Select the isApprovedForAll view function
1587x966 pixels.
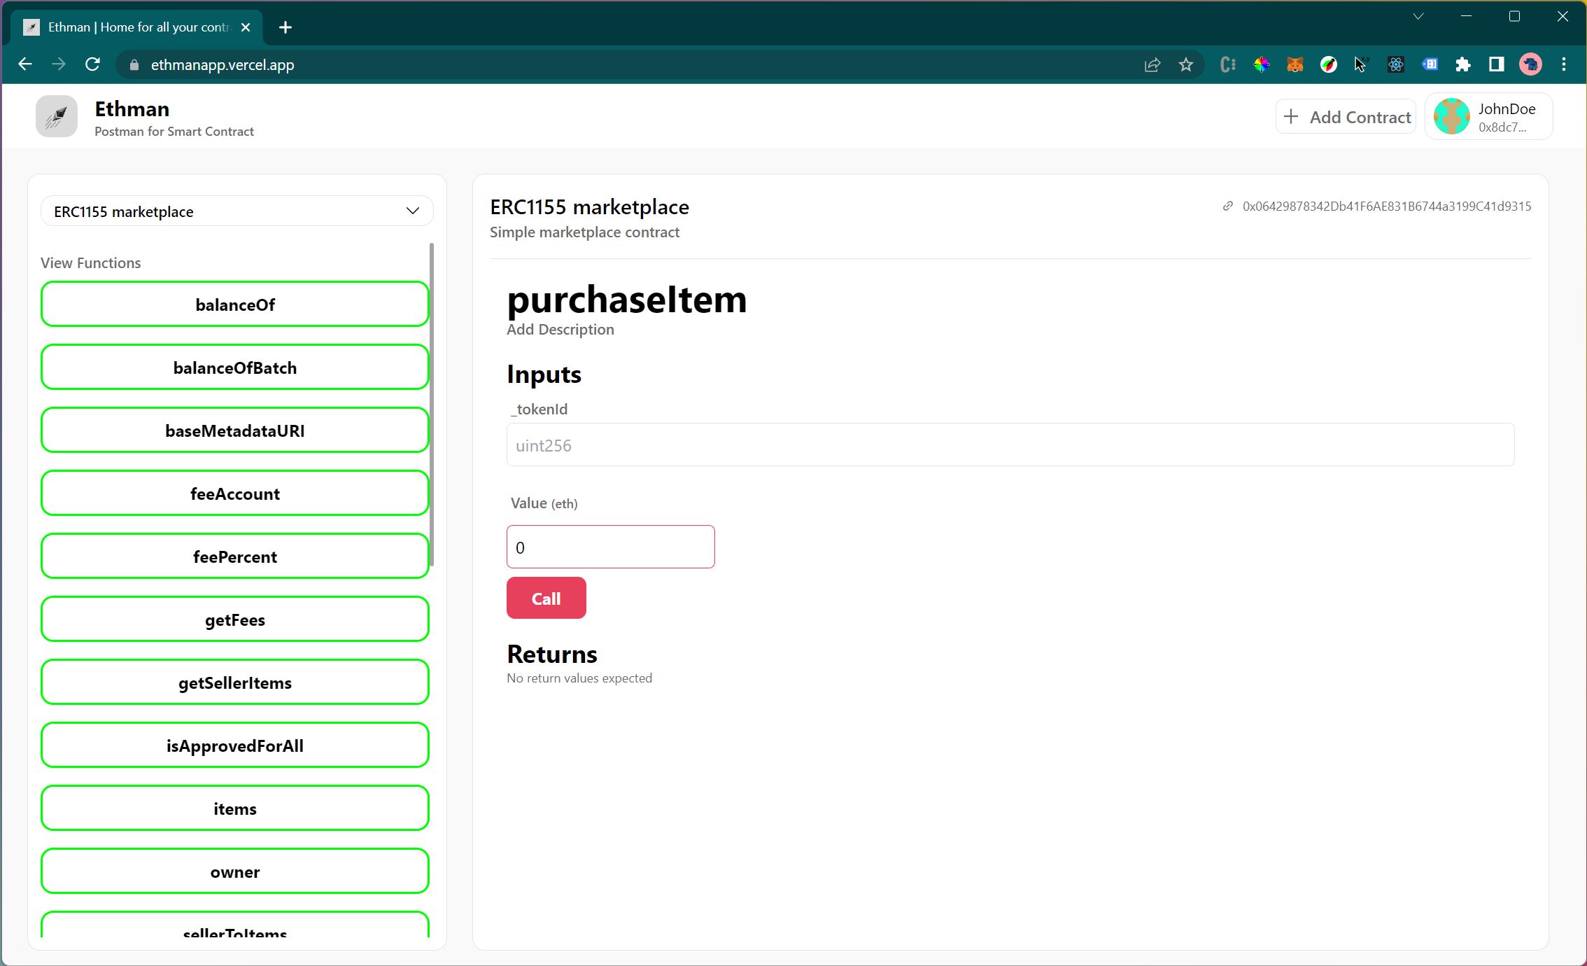click(x=234, y=746)
